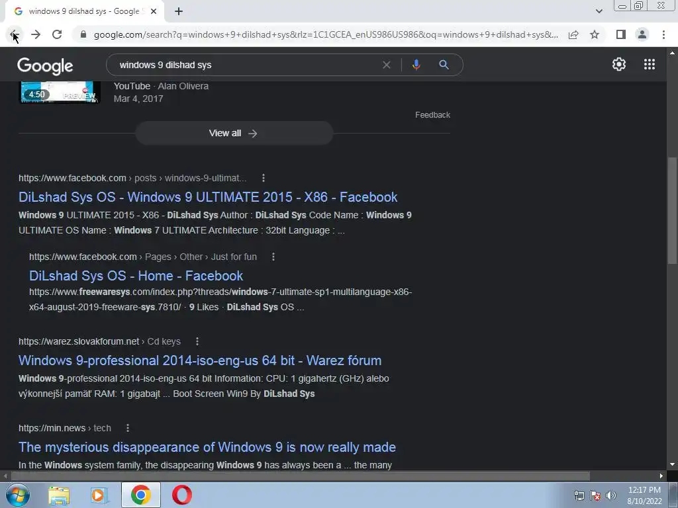Open the video thumbnail showing 4:50
Image resolution: width=678 pixels, height=508 pixels.
coord(60,92)
